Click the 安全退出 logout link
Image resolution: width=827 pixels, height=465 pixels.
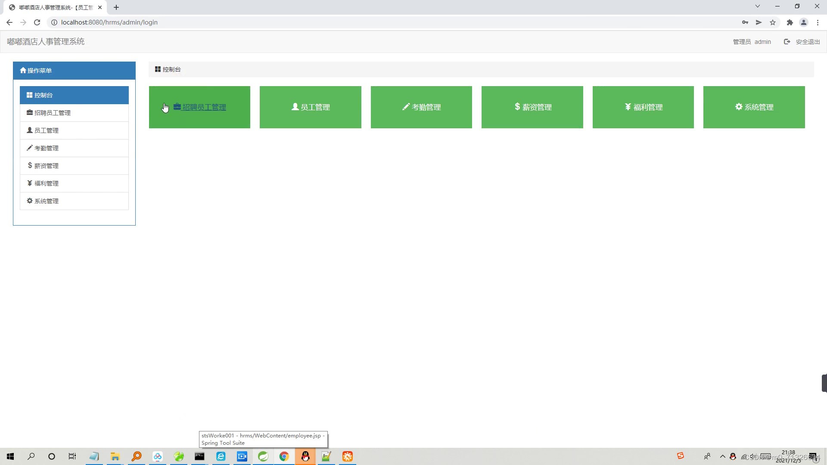click(x=808, y=41)
